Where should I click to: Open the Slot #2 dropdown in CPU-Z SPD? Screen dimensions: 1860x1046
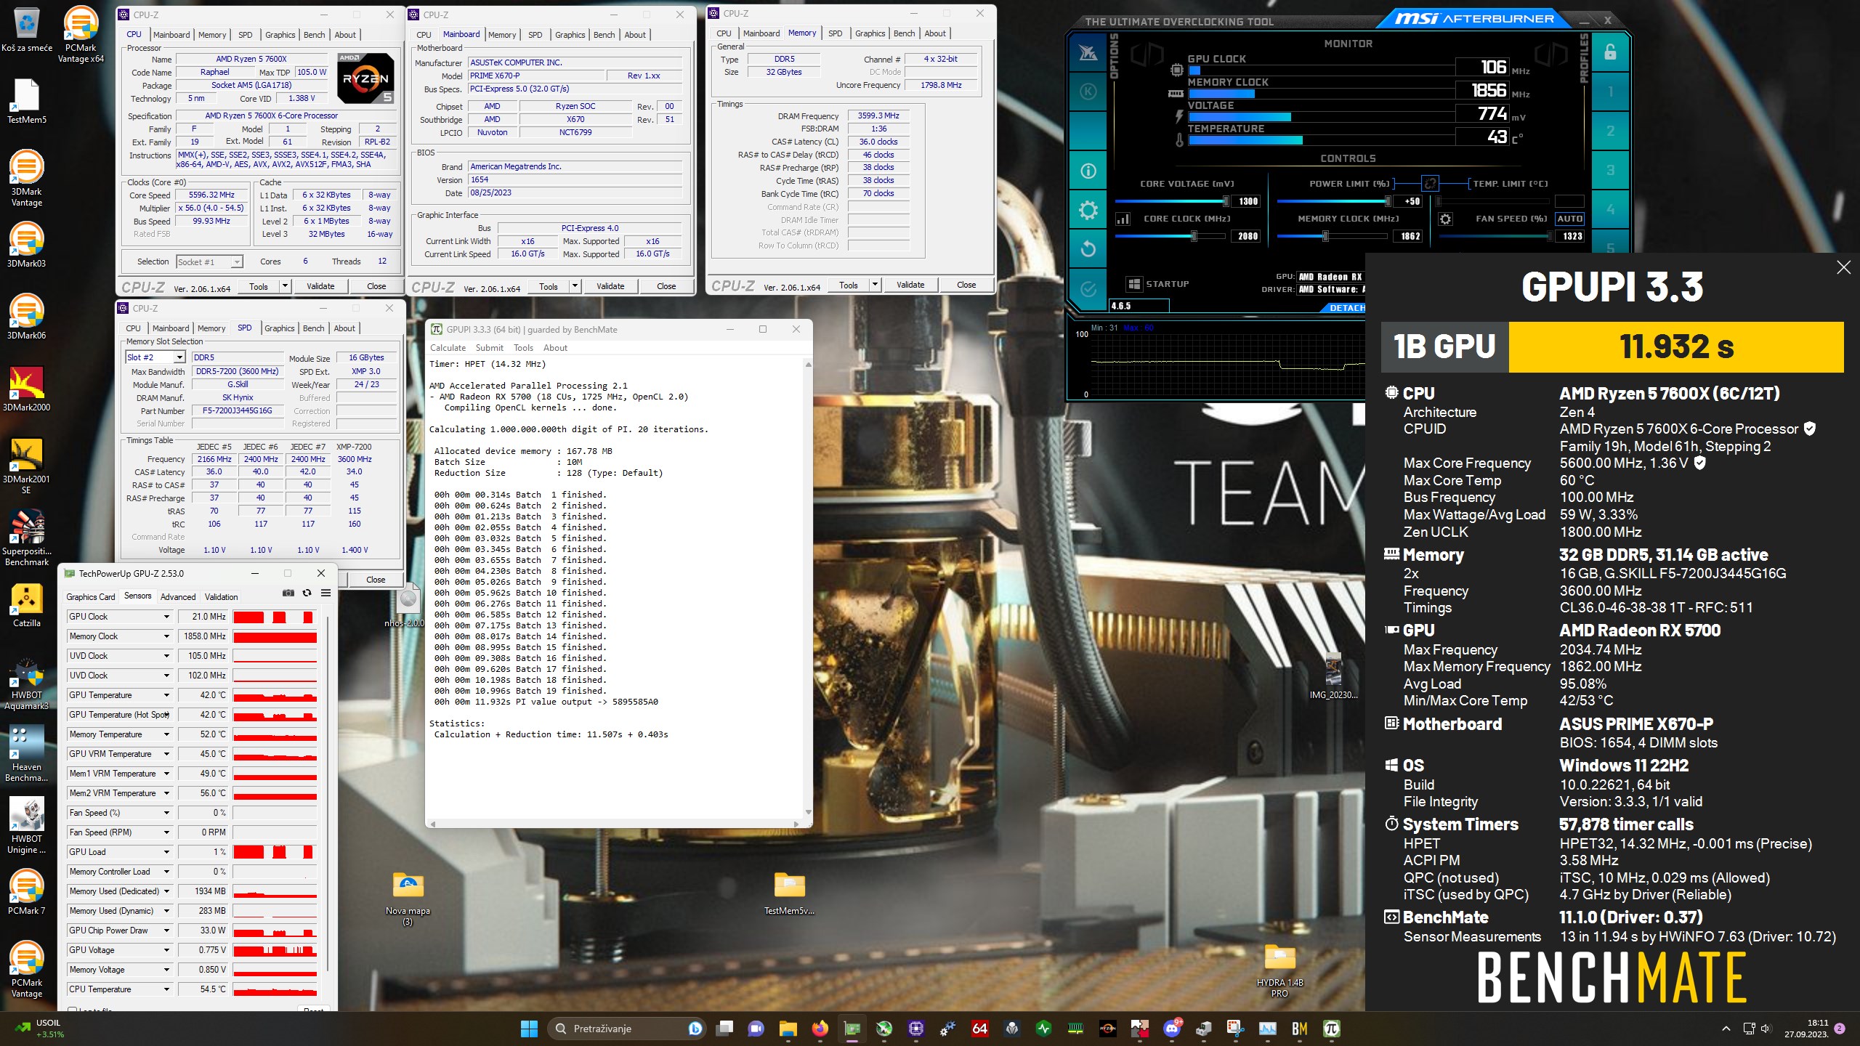[155, 357]
